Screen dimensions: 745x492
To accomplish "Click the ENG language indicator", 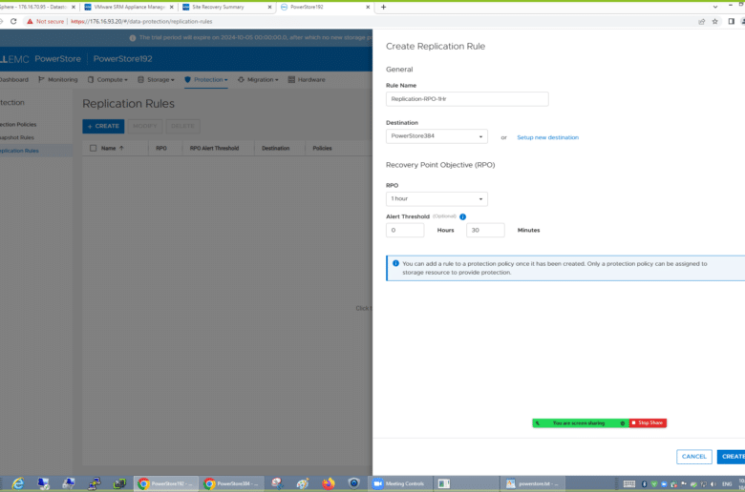I will click(x=727, y=484).
